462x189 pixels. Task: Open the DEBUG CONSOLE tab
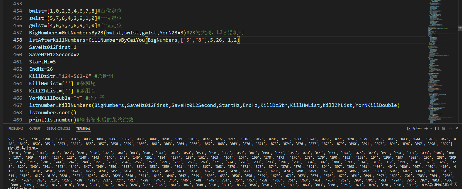tap(58, 129)
